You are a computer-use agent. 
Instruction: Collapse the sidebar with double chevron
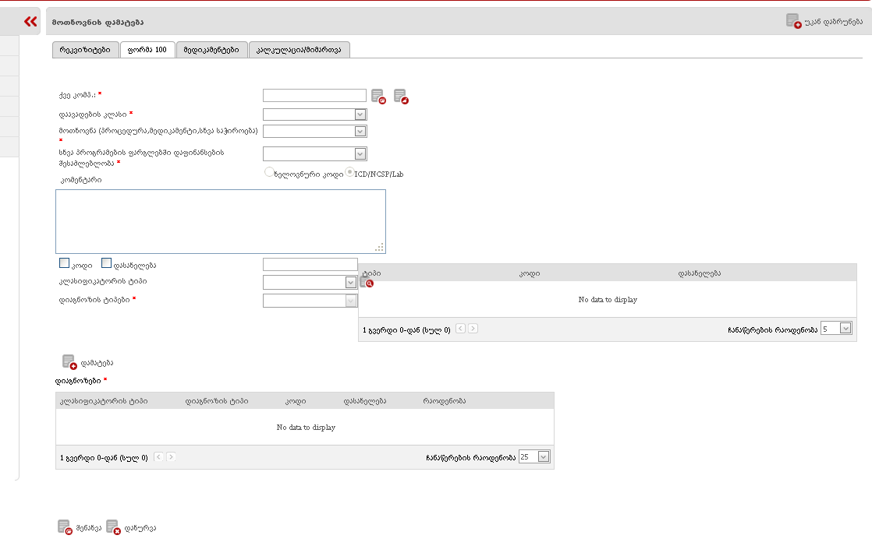pyautogui.click(x=30, y=22)
